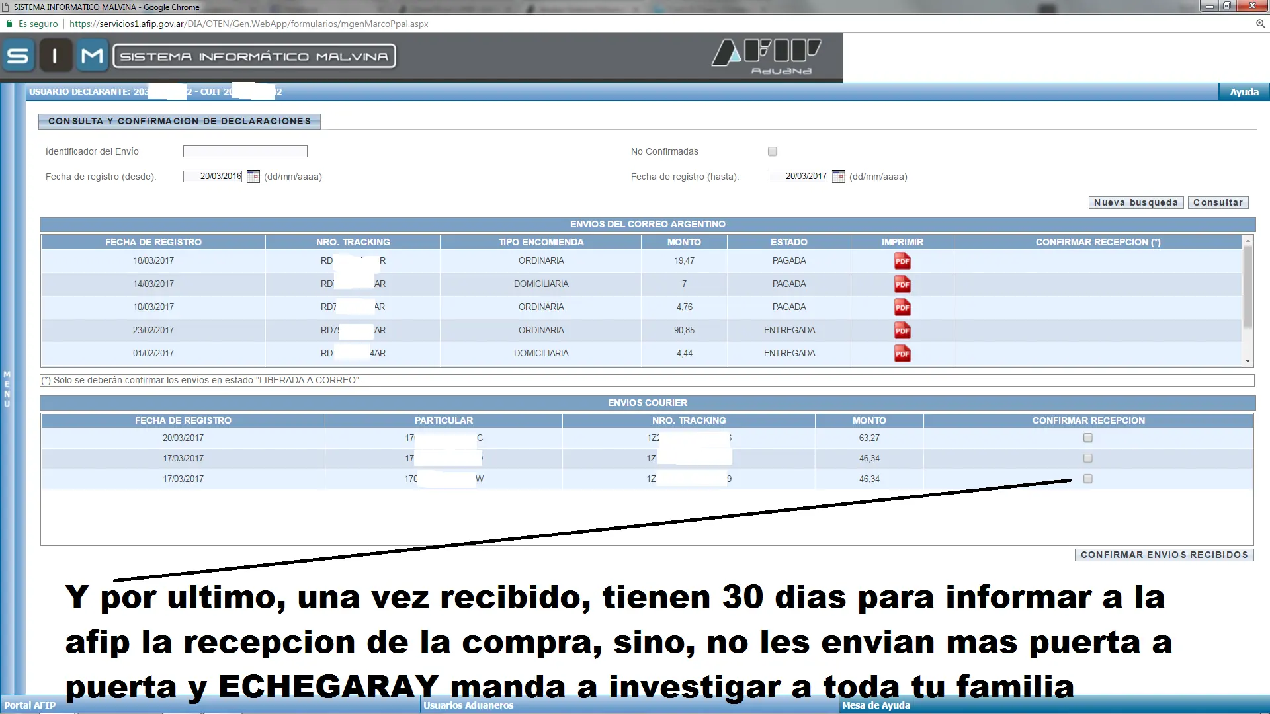Viewport: 1270px width, 714px height.
Task: Open PDF for the 23/02/2017 shipment
Action: click(x=902, y=331)
